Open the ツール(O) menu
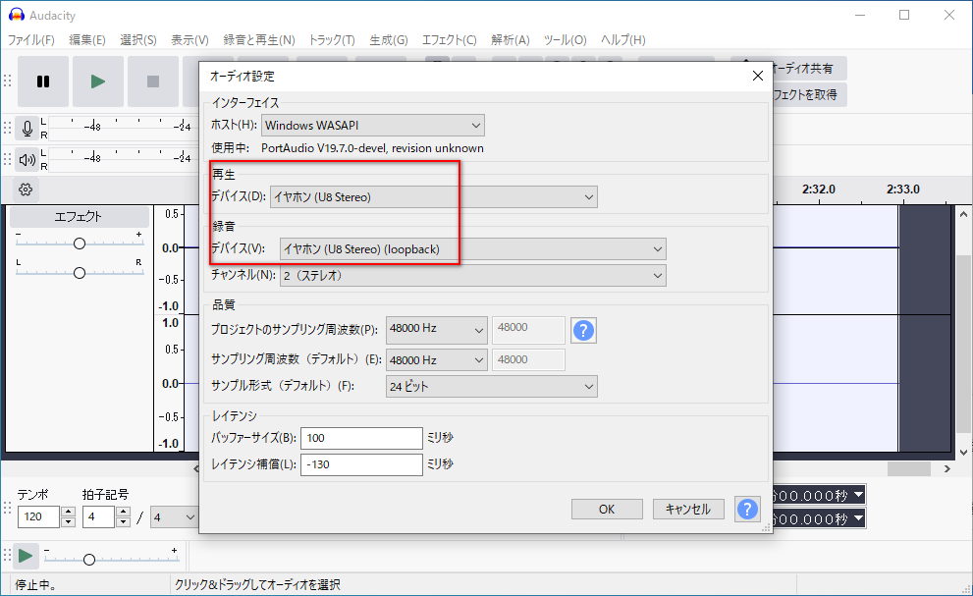The height and width of the screenshot is (596, 973). click(x=565, y=39)
